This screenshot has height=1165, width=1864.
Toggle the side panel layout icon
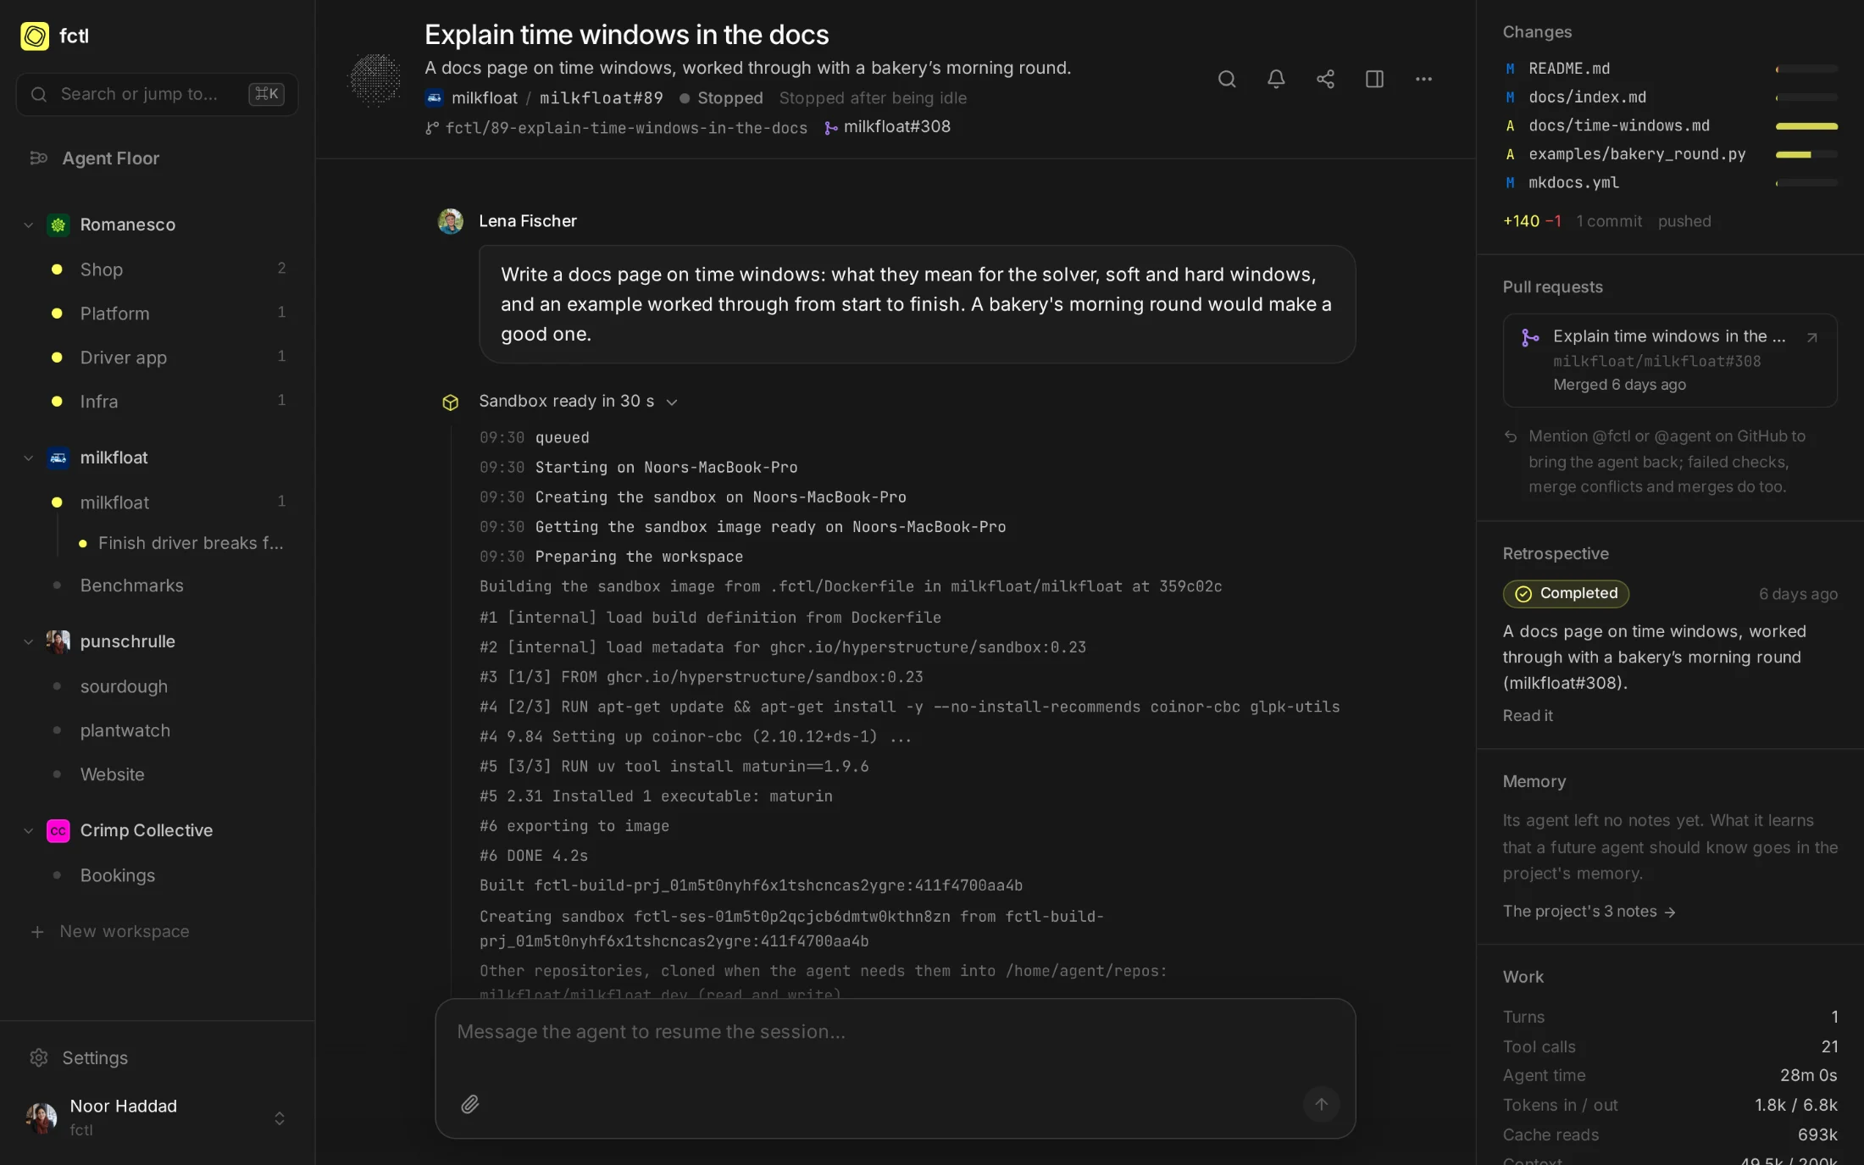pyautogui.click(x=1374, y=79)
